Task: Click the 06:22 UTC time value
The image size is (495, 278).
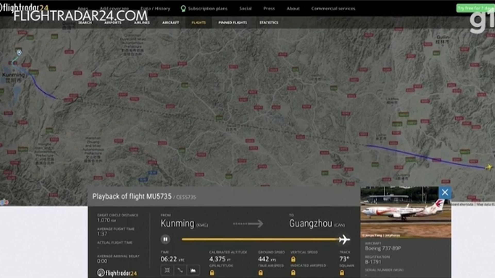Action: pos(172,259)
